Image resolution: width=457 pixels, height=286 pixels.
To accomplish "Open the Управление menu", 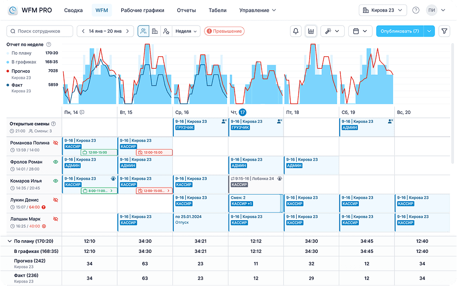I will coord(258,10).
